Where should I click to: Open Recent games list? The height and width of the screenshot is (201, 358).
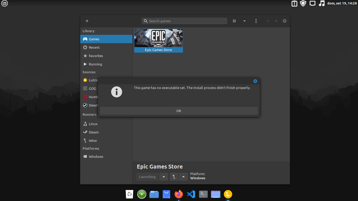106,47
